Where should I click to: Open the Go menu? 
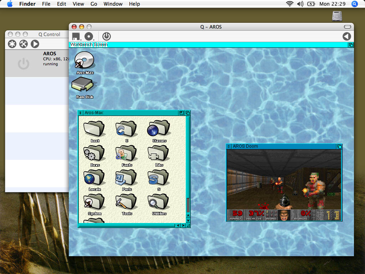(94, 4)
